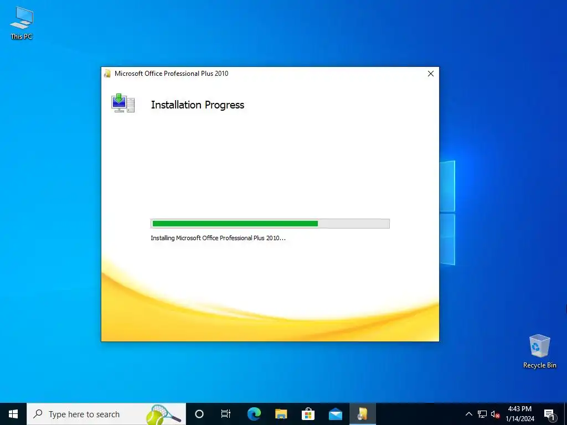The image size is (567, 425).
Task: Open the Recycle Bin desktop icon
Action: point(539,351)
